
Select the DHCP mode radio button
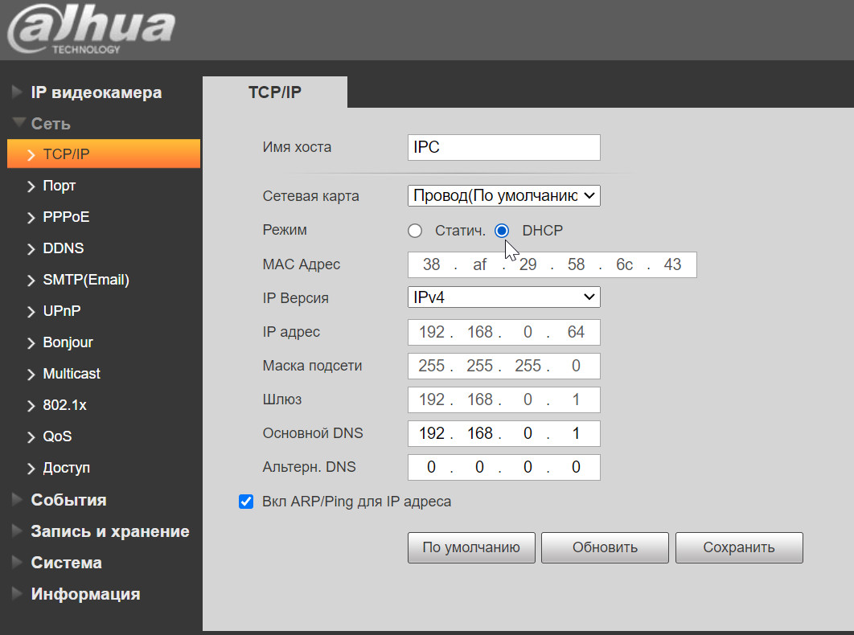point(503,231)
